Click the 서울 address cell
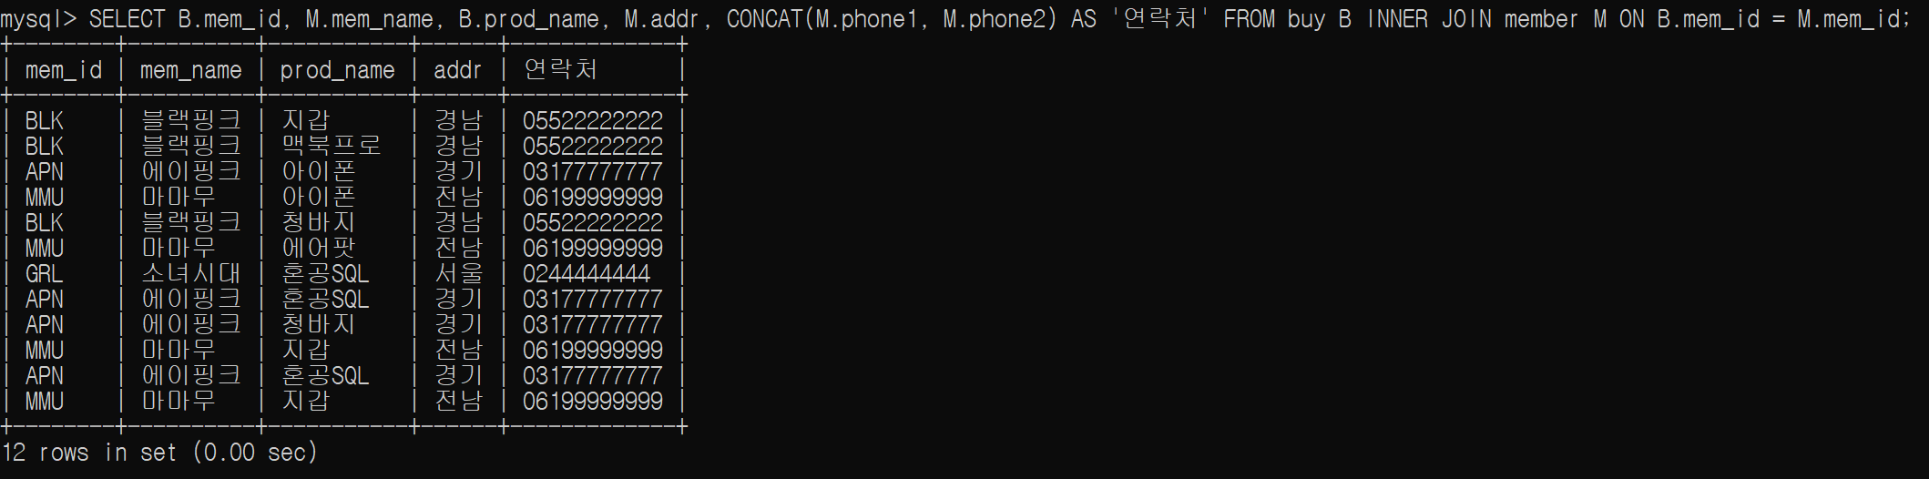The width and height of the screenshot is (1929, 479). click(458, 273)
